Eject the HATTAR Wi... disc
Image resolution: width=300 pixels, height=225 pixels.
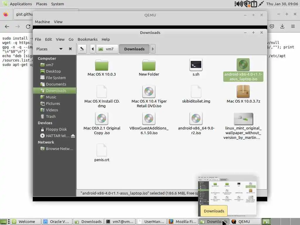click(73, 136)
